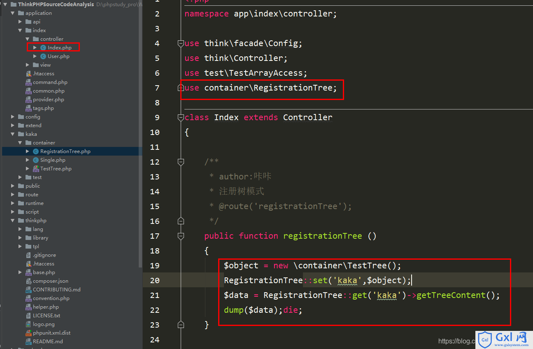Viewport: 533px width, 349px height.
Task: Click the base.php file icon
Action: click(x=28, y=272)
